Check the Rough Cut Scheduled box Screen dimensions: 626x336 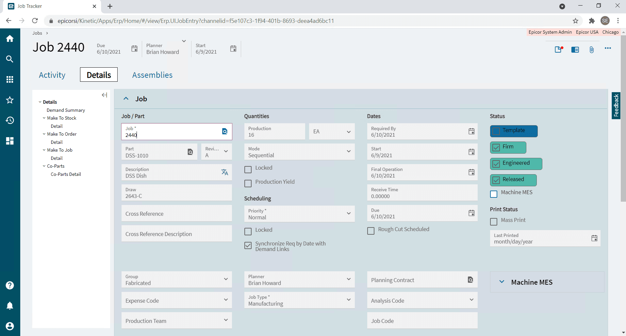[x=371, y=231]
